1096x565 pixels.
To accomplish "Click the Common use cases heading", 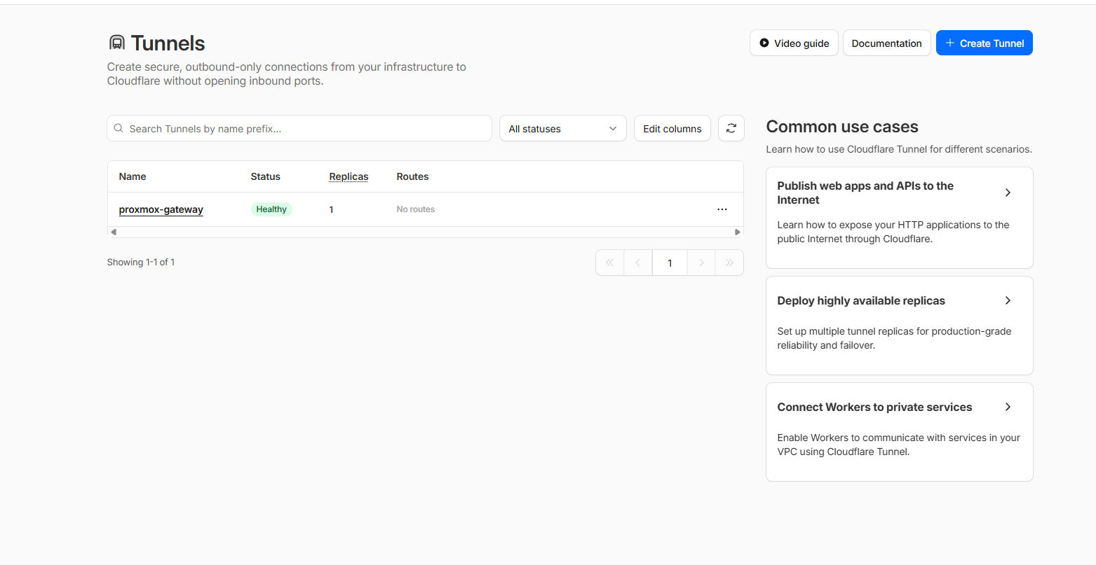I will pos(842,127).
